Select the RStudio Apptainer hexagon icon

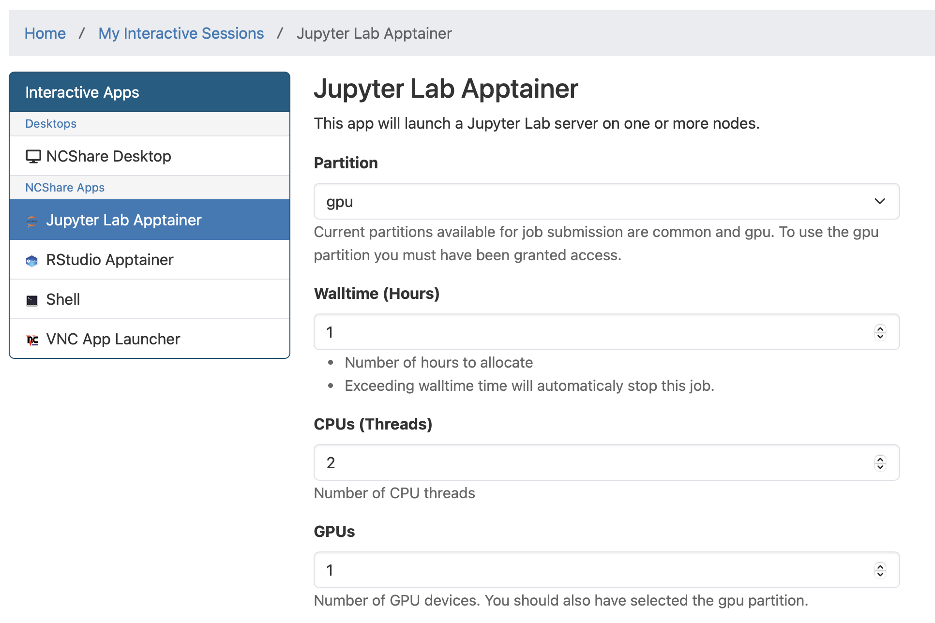tap(31, 260)
